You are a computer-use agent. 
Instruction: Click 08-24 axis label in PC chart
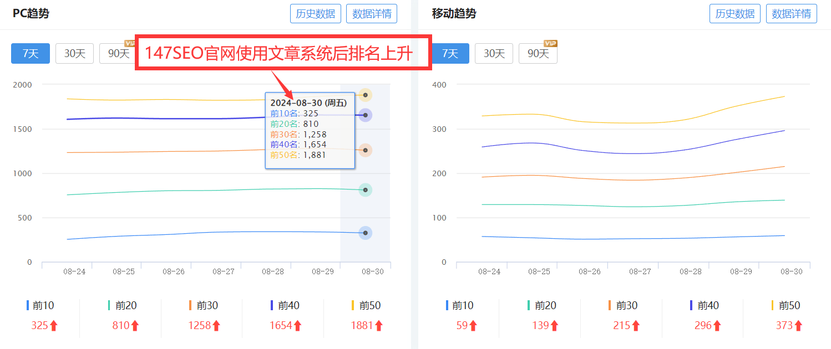(74, 272)
